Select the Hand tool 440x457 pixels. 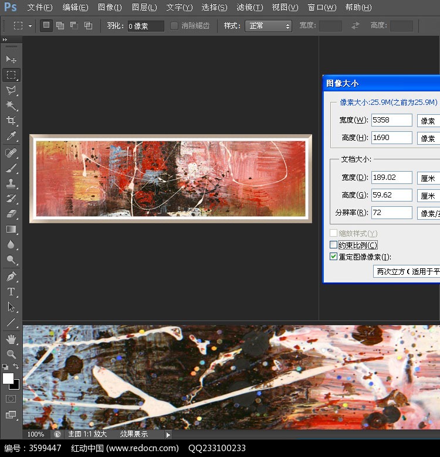(x=11, y=339)
